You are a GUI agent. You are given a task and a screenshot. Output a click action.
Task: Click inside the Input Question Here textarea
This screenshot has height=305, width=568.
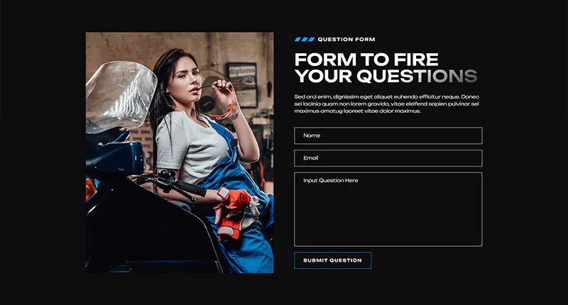tap(388, 209)
